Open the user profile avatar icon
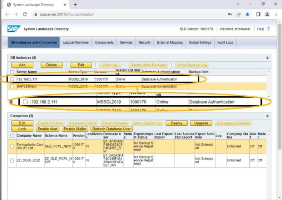The image size is (282, 200). [x=267, y=14]
